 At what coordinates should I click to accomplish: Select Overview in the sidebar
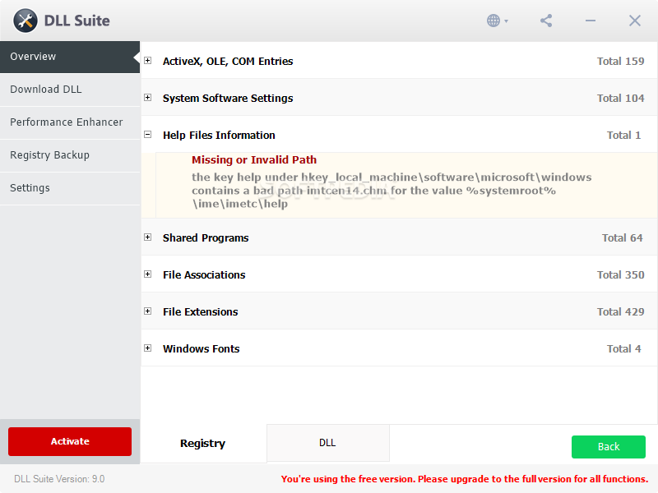[x=70, y=57]
